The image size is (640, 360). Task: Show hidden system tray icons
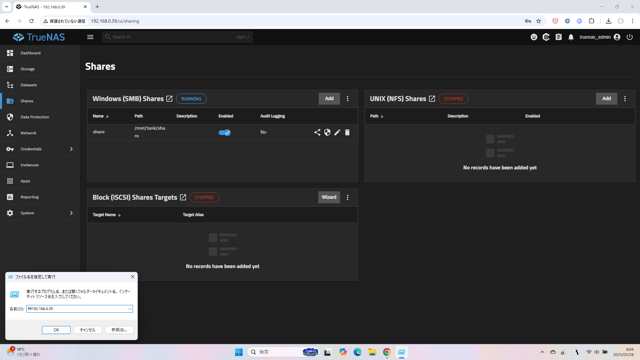tap(542, 352)
